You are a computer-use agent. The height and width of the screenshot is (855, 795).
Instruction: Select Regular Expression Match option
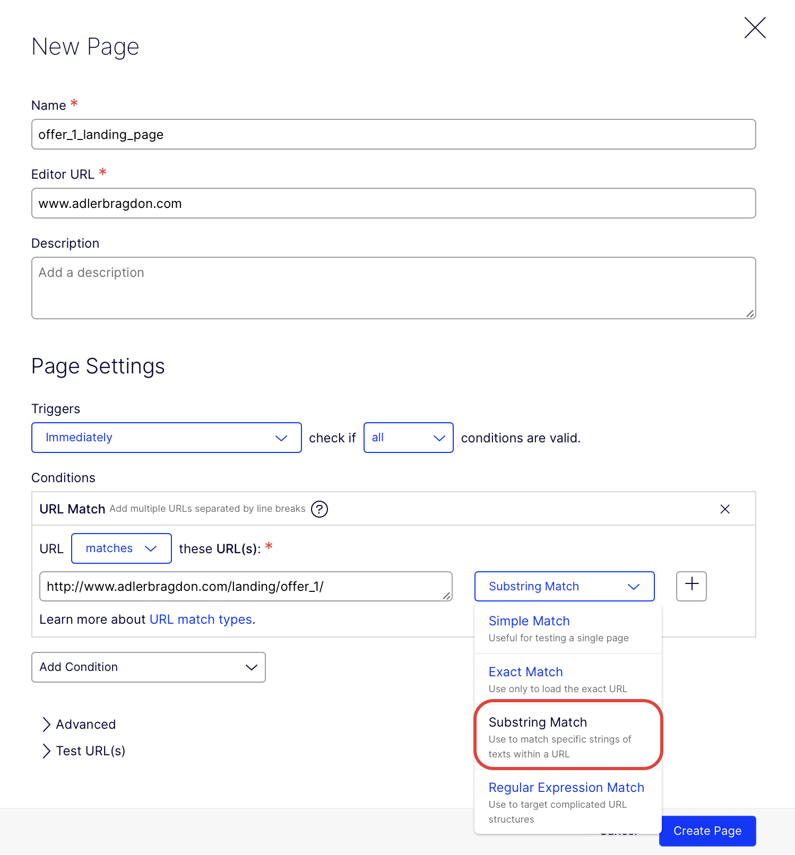click(568, 802)
